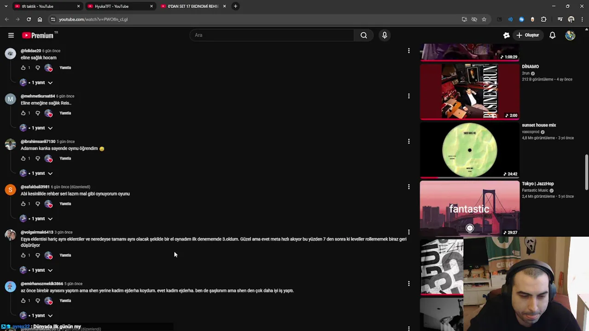Open the YouTube hamburger guide menu

pos(11,35)
